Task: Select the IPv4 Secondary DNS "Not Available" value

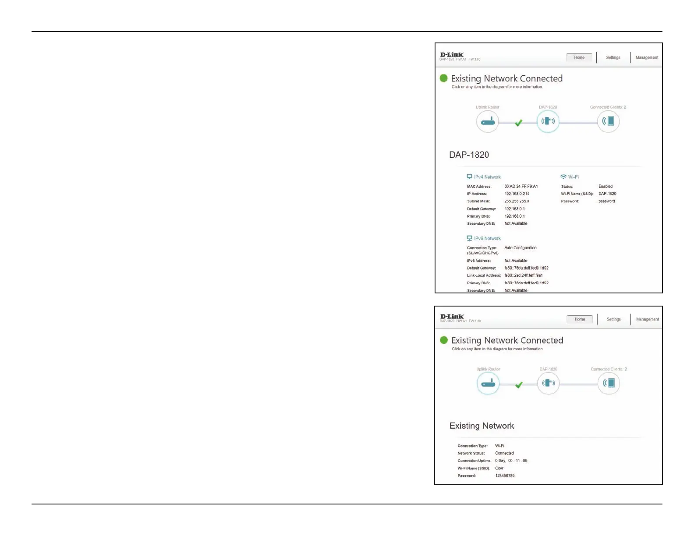Action: (516, 224)
